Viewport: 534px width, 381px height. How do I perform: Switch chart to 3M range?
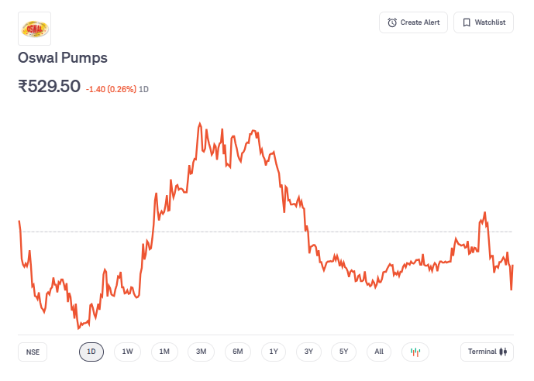point(201,352)
